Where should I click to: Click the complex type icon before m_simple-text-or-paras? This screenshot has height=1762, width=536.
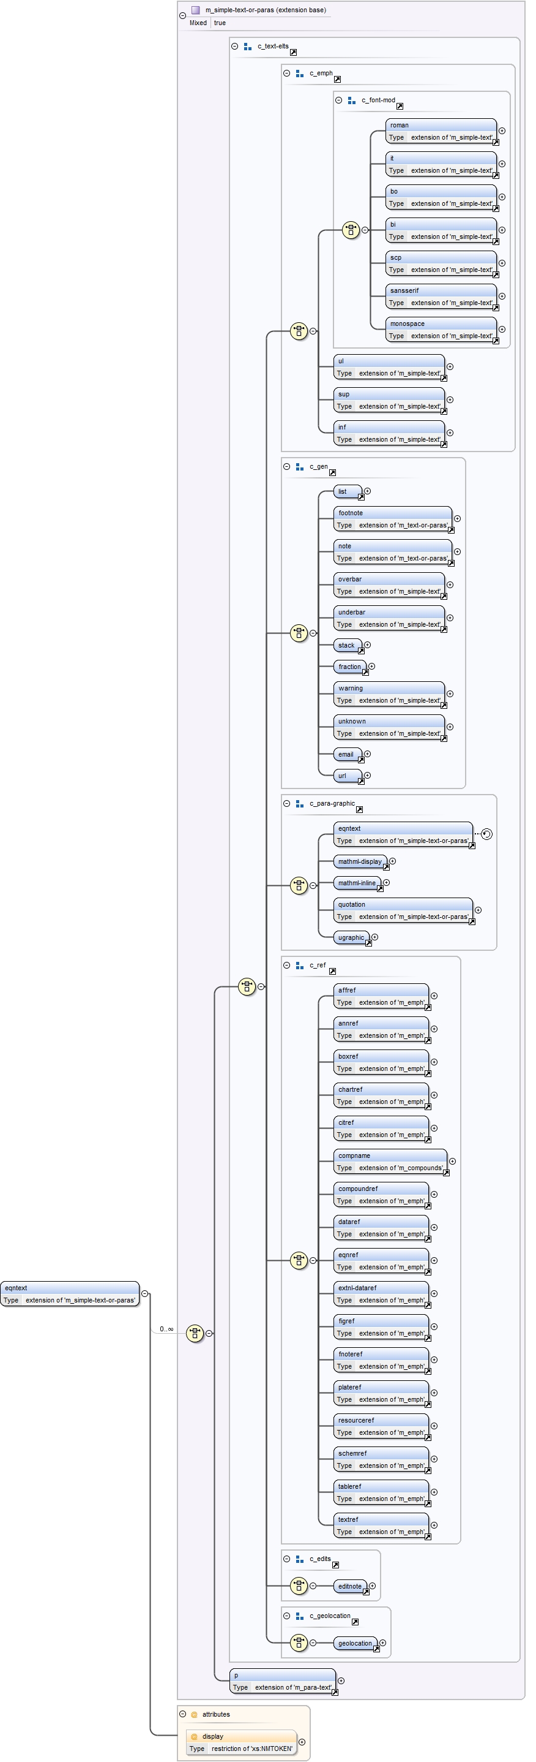[195, 10]
